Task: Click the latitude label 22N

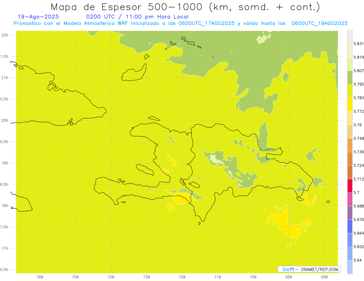Action: [x=5, y=35]
